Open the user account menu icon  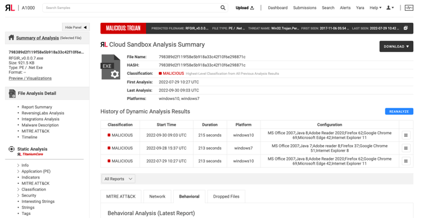390,8
